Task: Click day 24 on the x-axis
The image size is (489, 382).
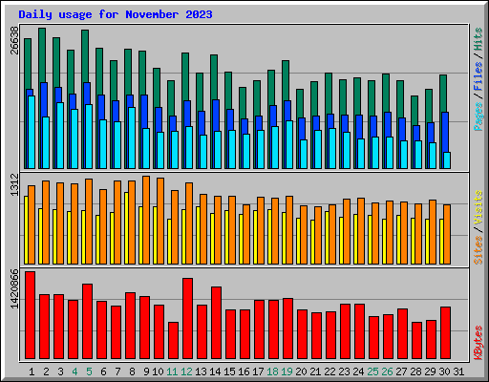Action: pyautogui.click(x=358, y=371)
